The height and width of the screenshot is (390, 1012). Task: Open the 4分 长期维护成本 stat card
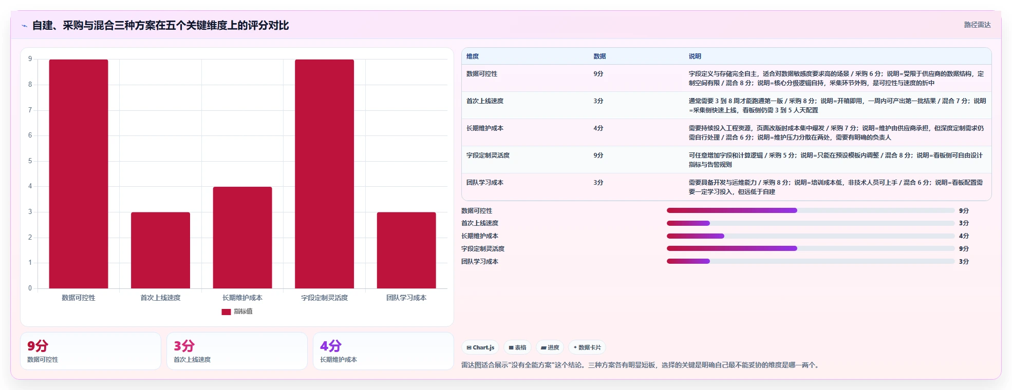pyautogui.click(x=383, y=351)
